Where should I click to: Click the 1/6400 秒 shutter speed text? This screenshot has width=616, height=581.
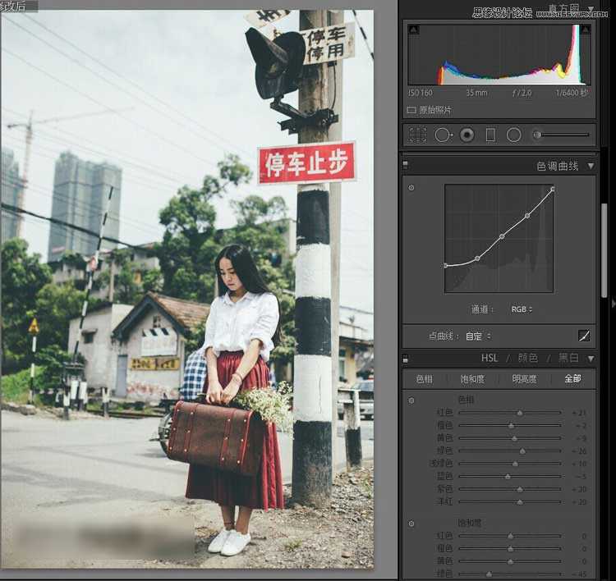click(572, 93)
